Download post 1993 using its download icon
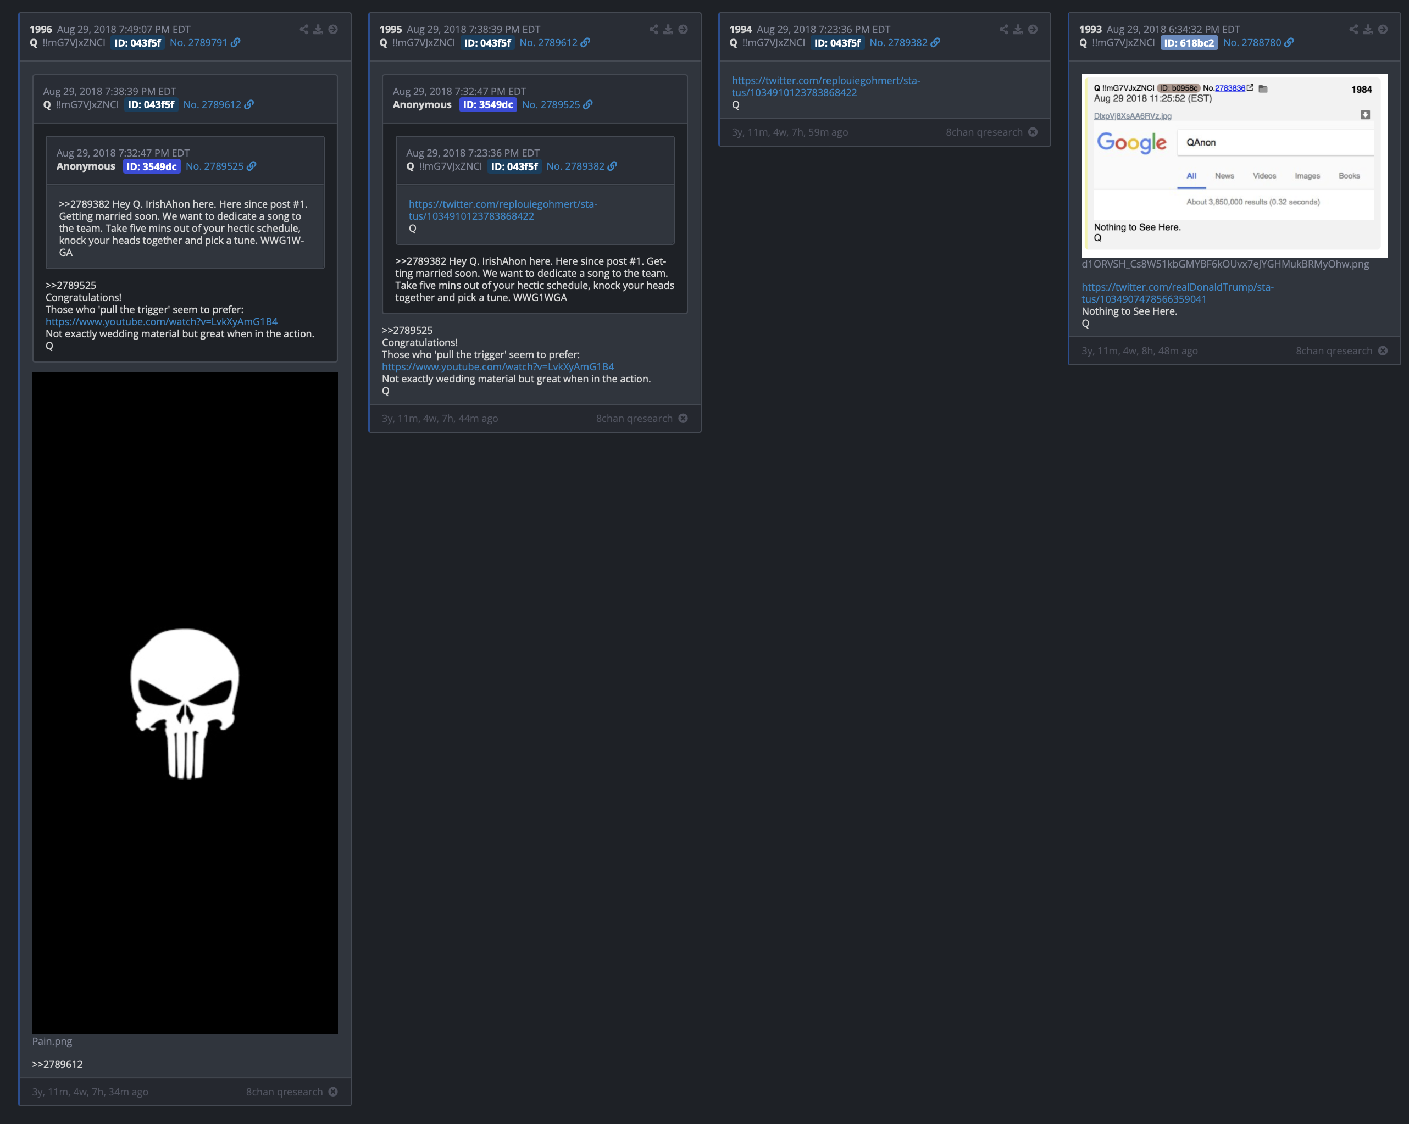 coord(1368,30)
